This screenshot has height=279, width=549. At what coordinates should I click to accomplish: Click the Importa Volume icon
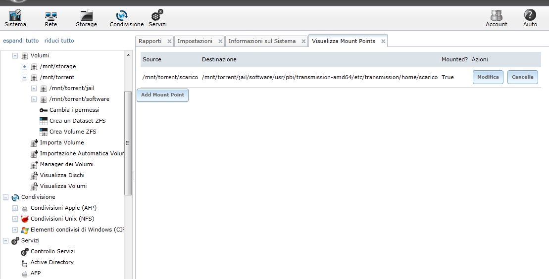[x=34, y=143]
